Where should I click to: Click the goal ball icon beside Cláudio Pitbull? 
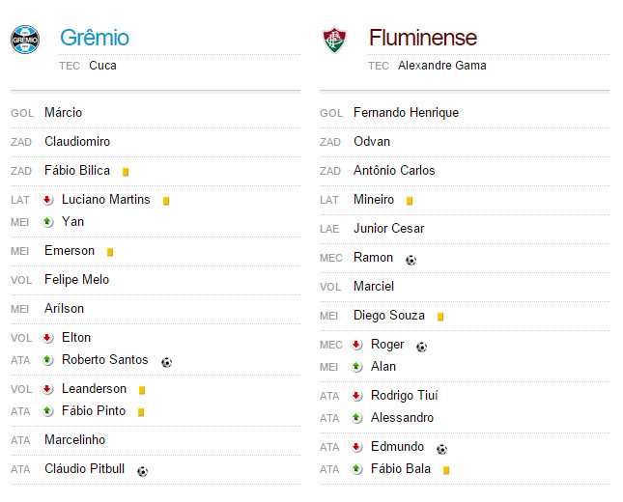point(142,471)
